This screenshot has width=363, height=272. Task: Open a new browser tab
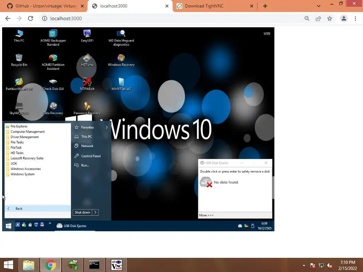[x=265, y=6]
